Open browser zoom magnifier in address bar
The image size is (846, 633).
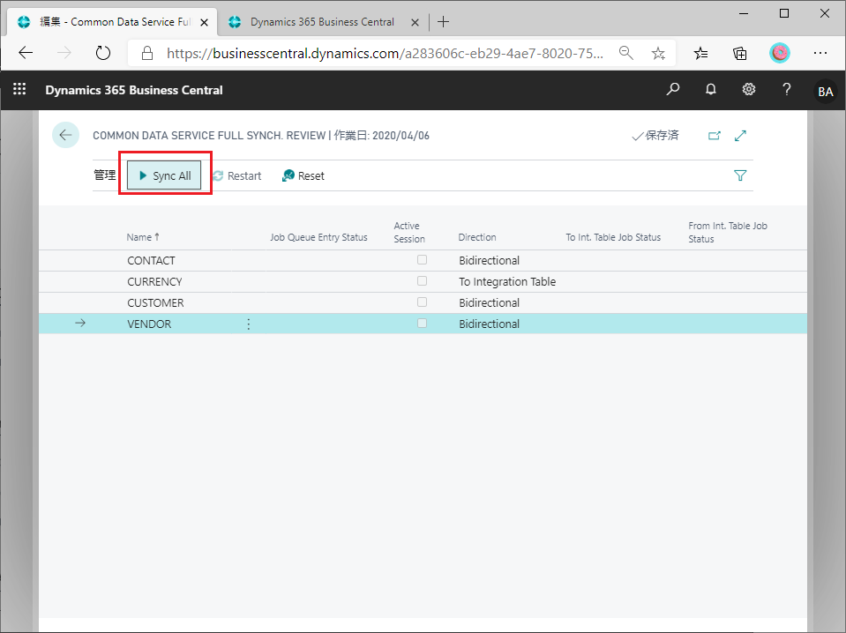[x=625, y=53]
